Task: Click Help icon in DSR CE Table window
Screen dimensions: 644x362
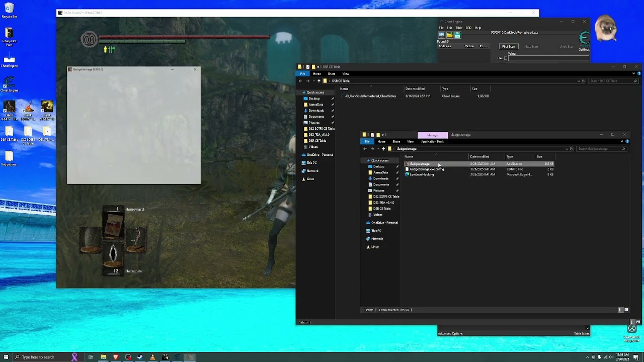Action: (x=638, y=73)
